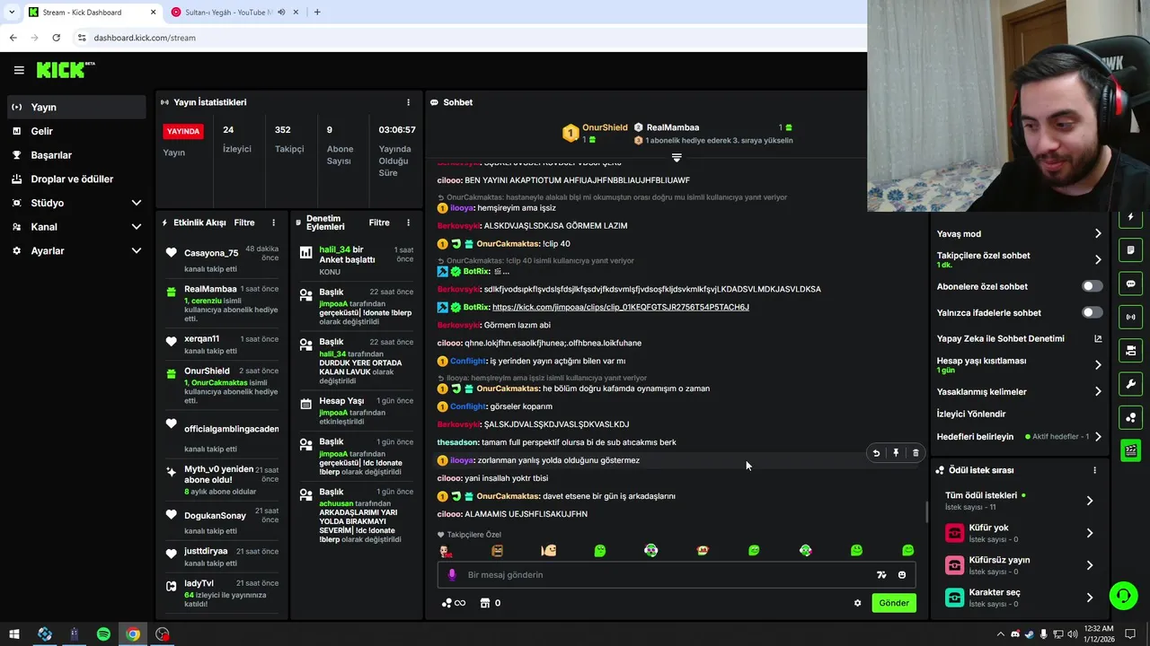
Task: Open the emoji picker in chat input
Action: coord(902,575)
